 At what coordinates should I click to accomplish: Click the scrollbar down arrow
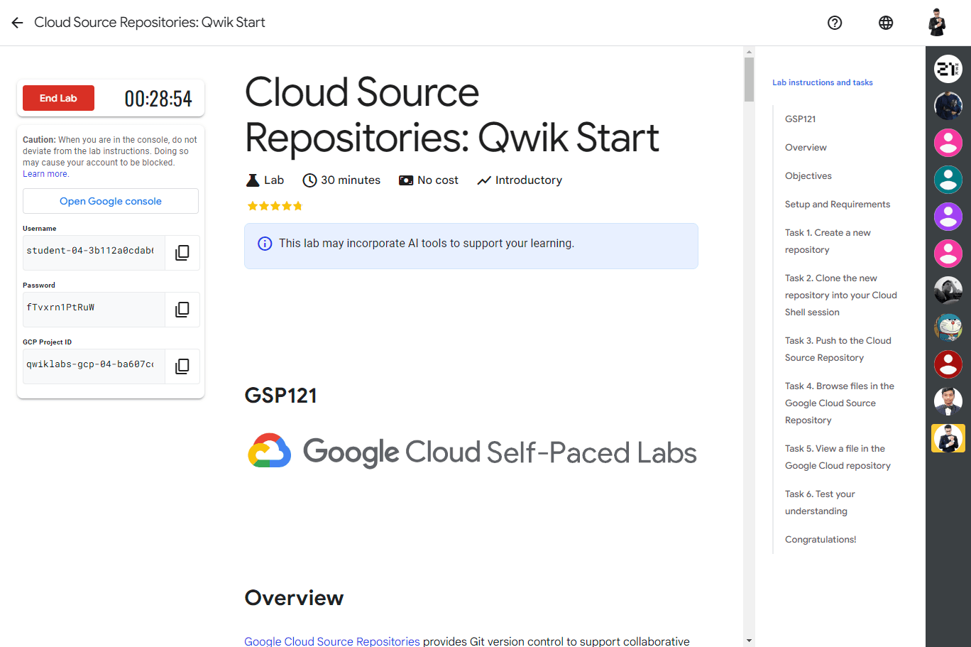click(x=749, y=641)
